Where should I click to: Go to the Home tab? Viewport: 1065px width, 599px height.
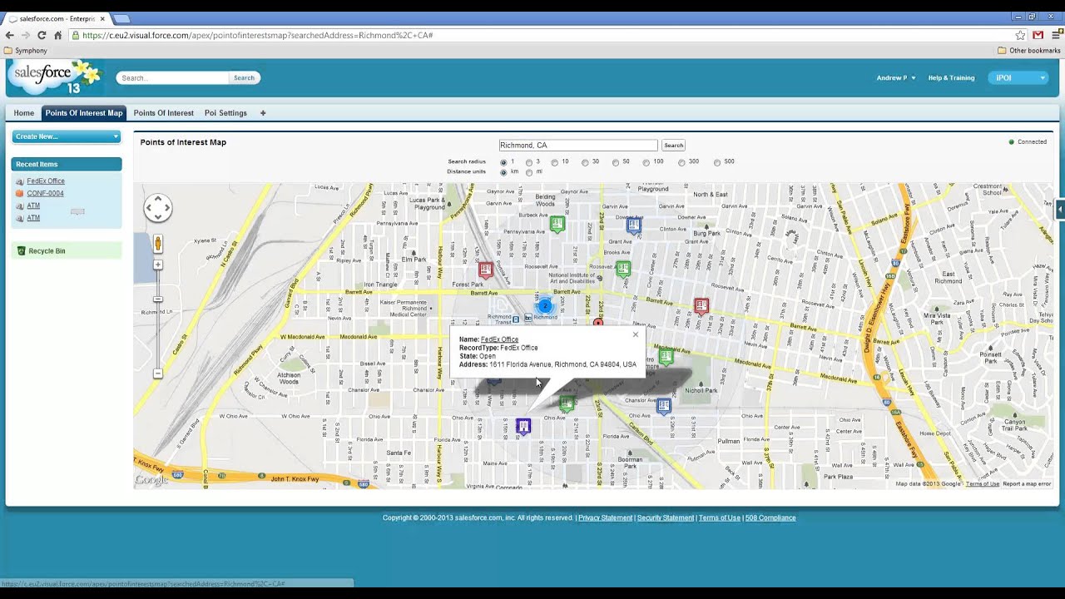click(24, 113)
